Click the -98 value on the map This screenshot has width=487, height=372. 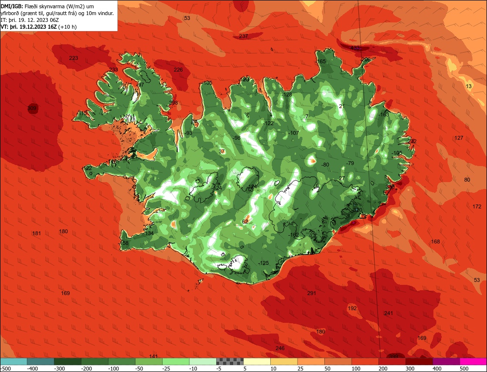237,138
